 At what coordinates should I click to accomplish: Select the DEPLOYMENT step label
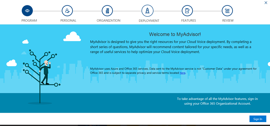point(149,21)
